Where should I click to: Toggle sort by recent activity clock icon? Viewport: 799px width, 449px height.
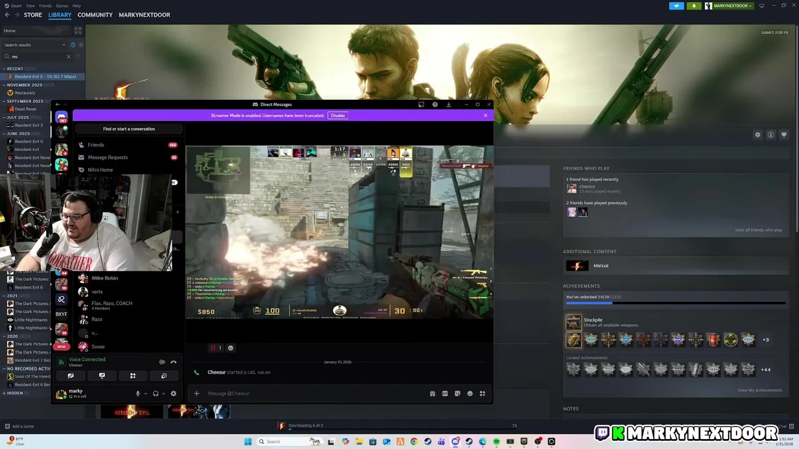[73, 45]
